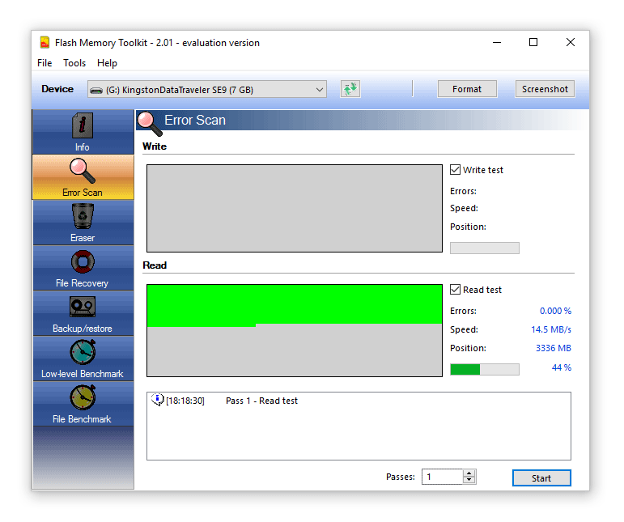Open Low-level Benchmark
The width and height of the screenshot is (624, 522).
pos(83,359)
